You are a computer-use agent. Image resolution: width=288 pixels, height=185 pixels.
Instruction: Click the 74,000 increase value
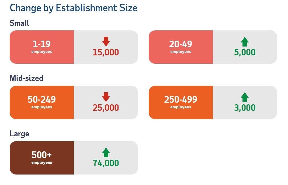tap(106, 163)
